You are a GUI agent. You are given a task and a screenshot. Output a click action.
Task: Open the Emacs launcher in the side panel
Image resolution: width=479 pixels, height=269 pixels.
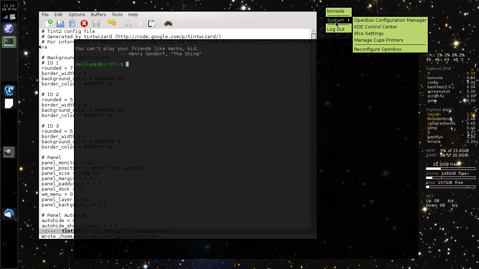[x=9, y=28]
